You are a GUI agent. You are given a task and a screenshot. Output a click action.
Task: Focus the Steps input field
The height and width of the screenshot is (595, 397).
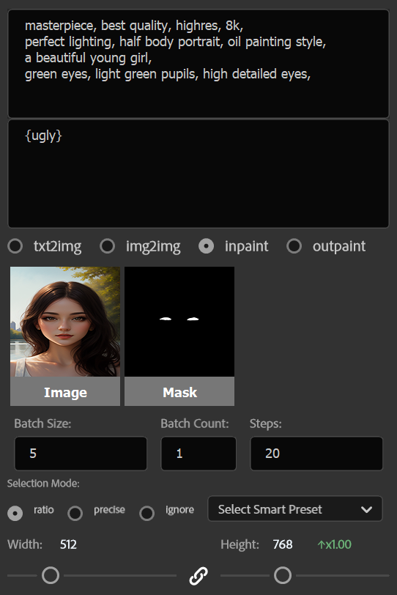(316, 454)
